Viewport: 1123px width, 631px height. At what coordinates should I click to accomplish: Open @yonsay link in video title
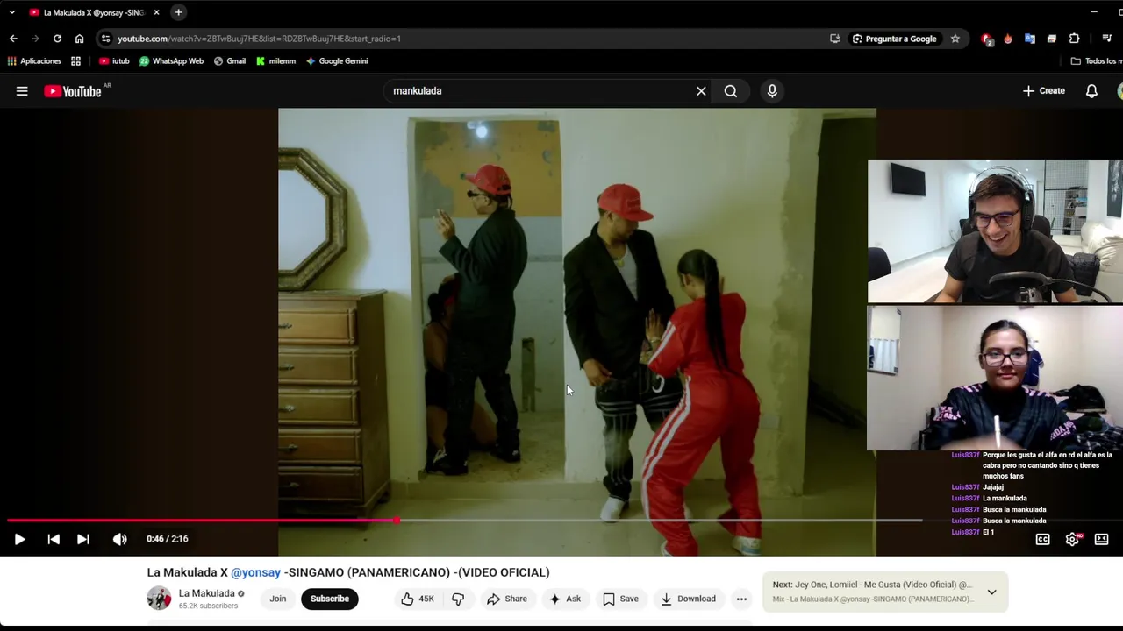click(x=255, y=572)
